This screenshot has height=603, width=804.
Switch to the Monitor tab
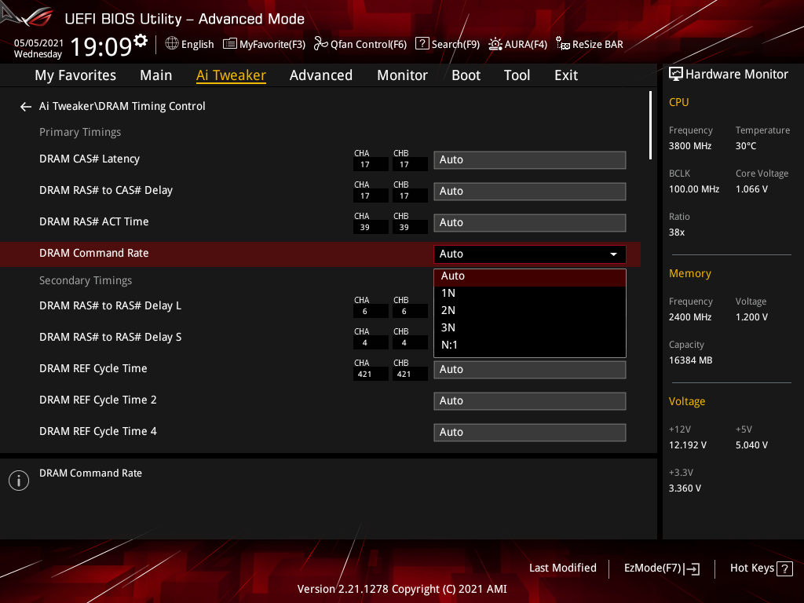[403, 75]
